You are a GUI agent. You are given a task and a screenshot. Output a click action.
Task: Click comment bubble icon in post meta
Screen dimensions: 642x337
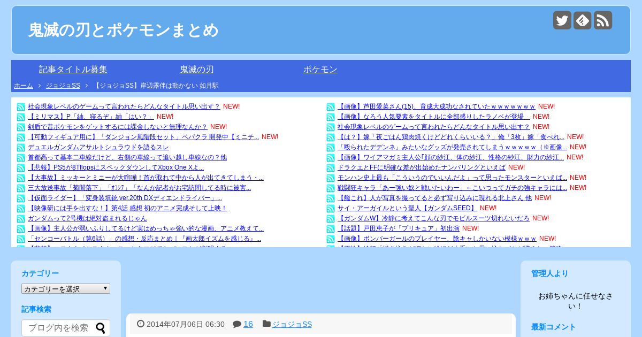coord(237,324)
